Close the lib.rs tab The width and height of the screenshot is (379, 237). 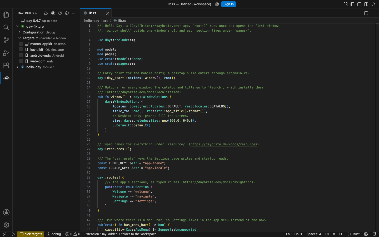108,13
